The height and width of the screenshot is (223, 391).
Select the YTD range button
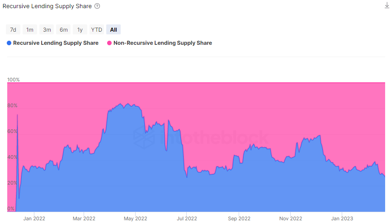[x=97, y=30]
